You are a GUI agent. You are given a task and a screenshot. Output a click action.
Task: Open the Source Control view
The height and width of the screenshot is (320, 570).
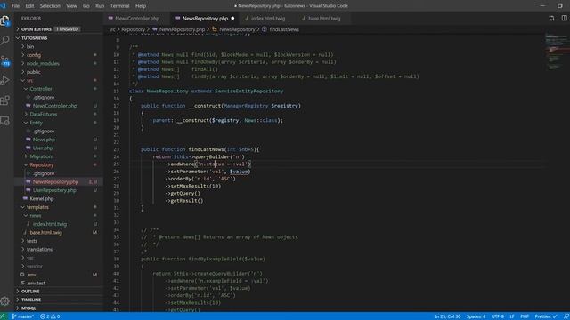5,60
